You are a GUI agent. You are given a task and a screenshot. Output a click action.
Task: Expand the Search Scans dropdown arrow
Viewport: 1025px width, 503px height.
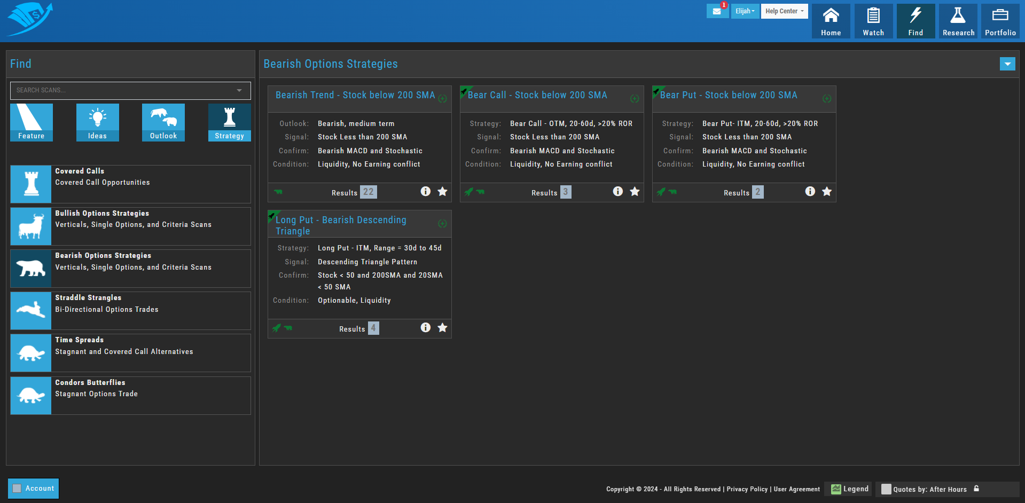(x=239, y=90)
